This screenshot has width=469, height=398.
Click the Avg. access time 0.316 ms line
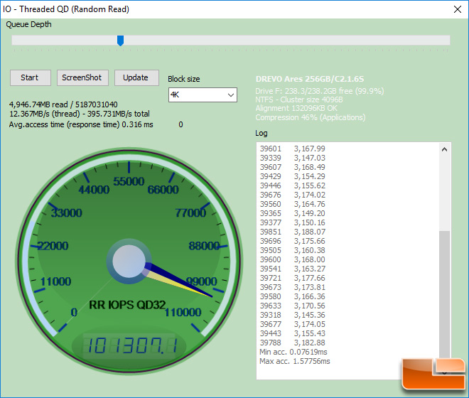tap(81, 124)
